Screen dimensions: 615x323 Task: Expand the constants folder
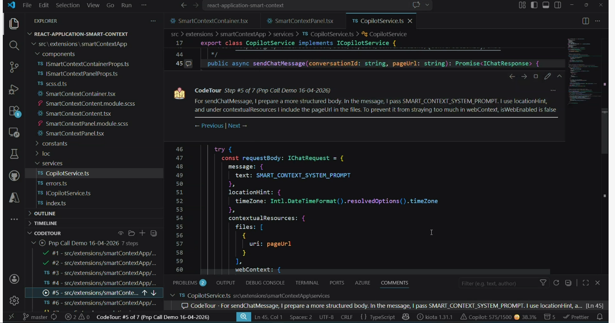coord(55,144)
